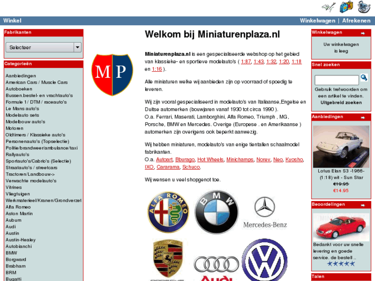The image size is (375, 281).
Task: Follow the 1:32 scale link
Action: pos(271,62)
